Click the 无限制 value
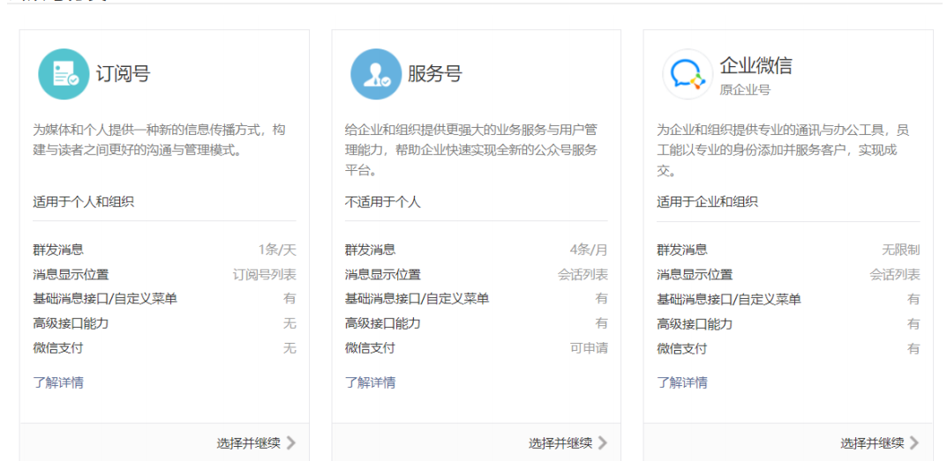This screenshot has height=461, width=947. point(900,249)
